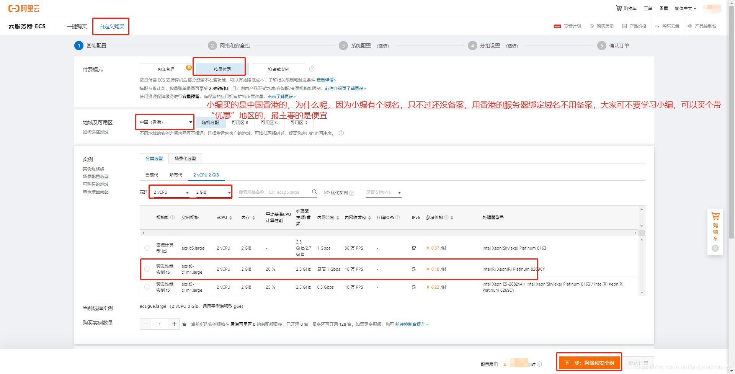Click help icon after region description text
Image resolution: width=735 pixels, height=374 pixels.
341,133
